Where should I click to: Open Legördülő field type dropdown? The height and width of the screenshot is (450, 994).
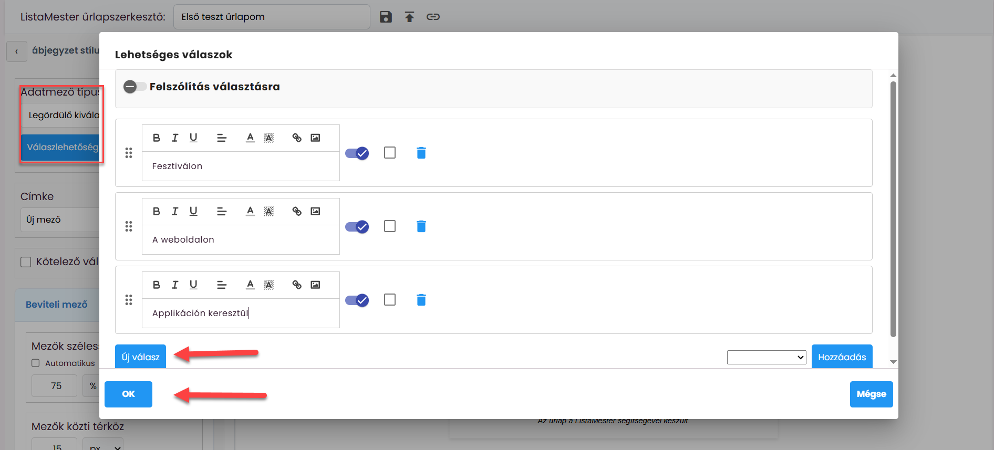pos(61,115)
